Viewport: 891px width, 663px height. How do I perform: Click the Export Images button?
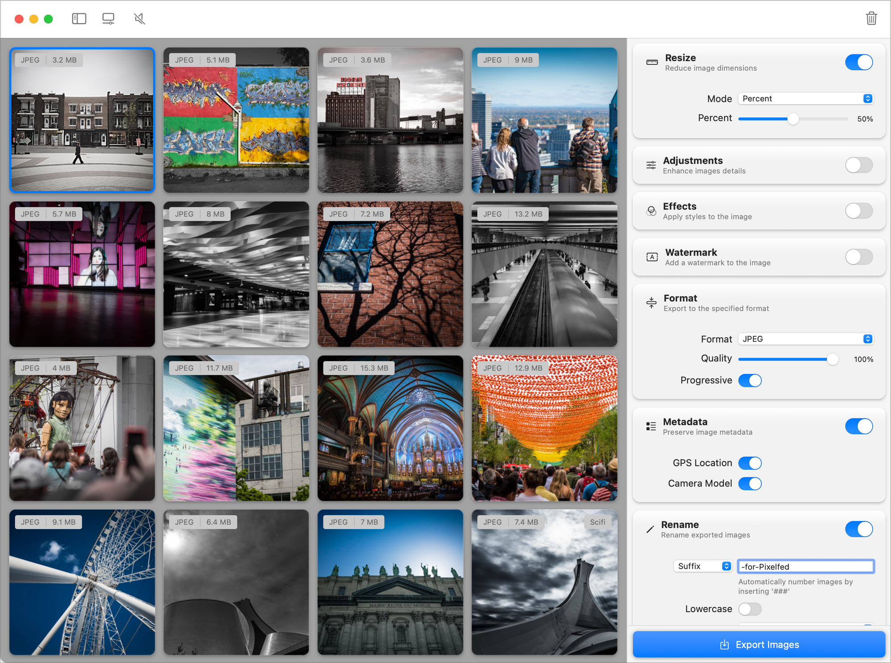[759, 644]
